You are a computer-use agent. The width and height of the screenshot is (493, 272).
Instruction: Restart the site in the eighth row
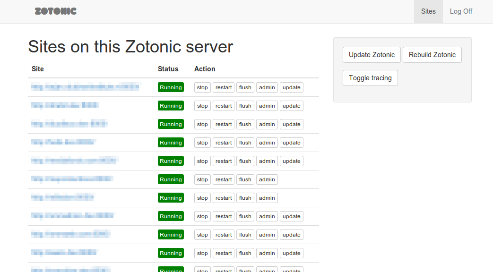click(224, 216)
